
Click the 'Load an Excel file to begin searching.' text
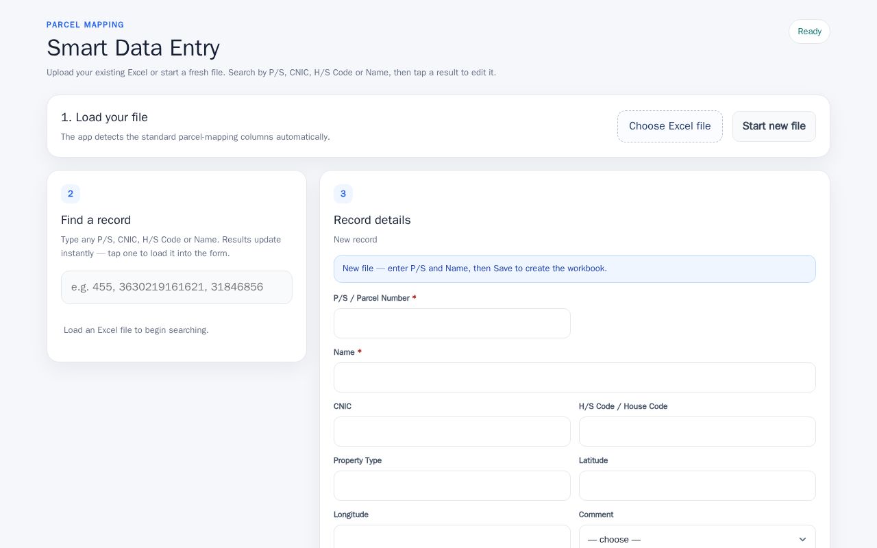point(136,330)
